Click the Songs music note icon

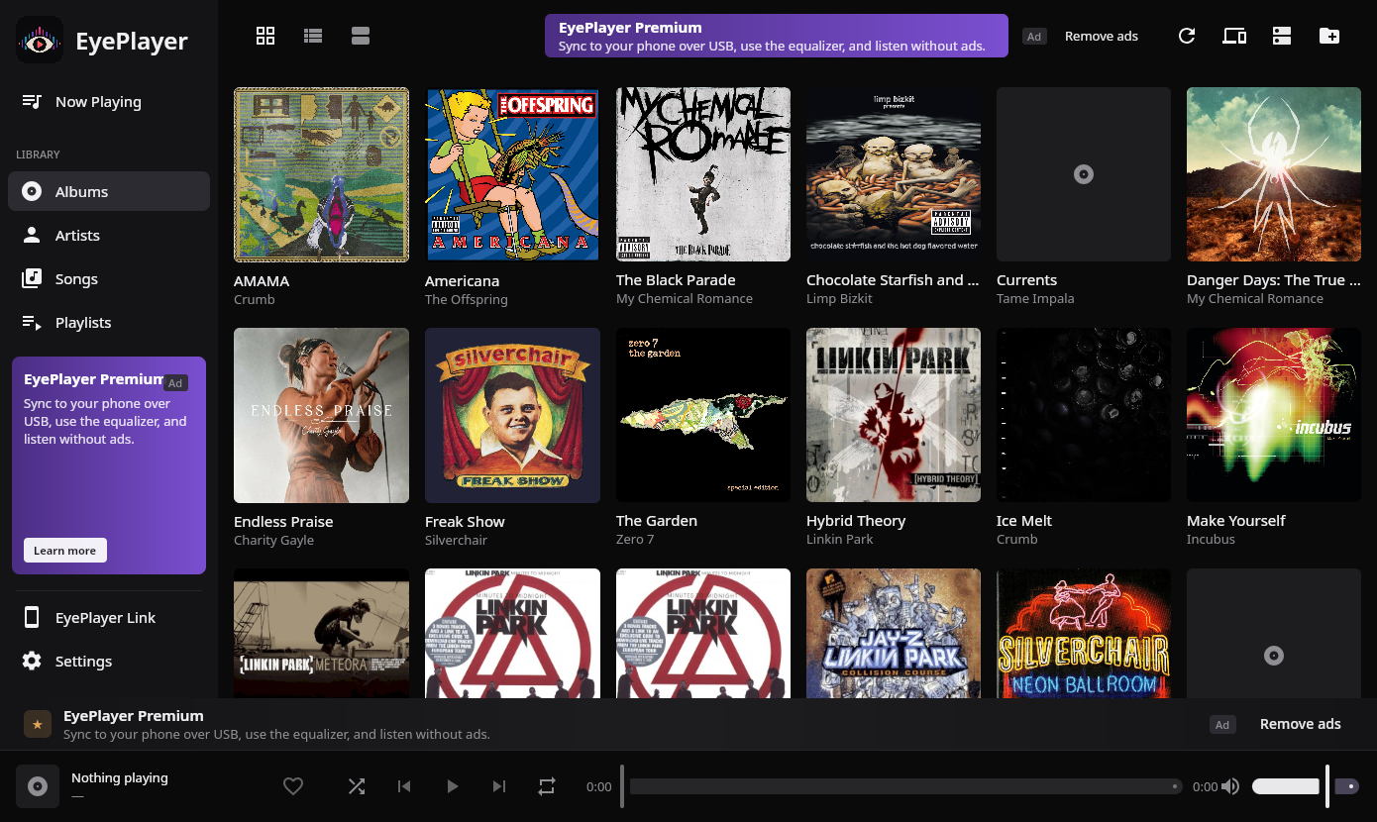[32, 278]
